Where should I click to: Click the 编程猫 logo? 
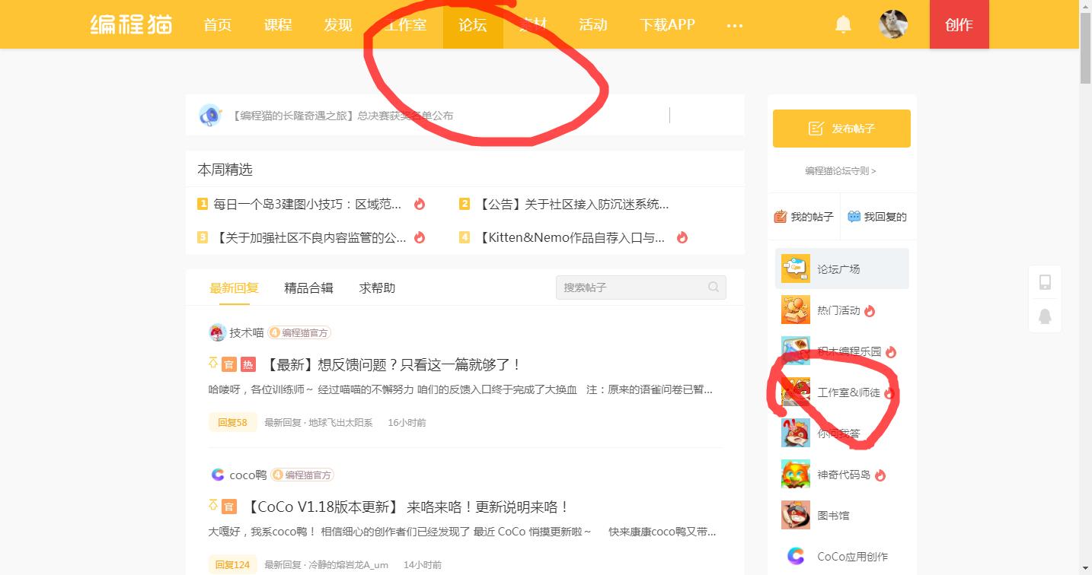tap(131, 24)
